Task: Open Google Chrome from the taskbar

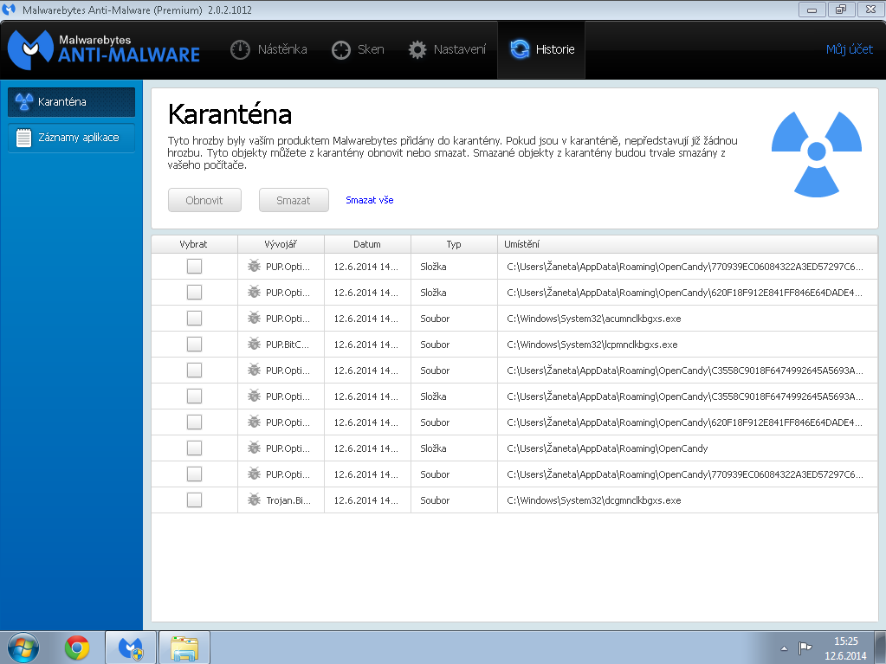Action: click(77, 648)
